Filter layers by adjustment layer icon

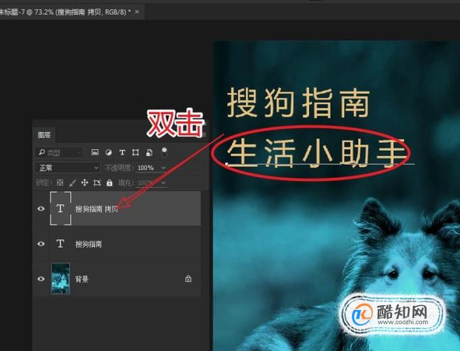tap(109, 152)
